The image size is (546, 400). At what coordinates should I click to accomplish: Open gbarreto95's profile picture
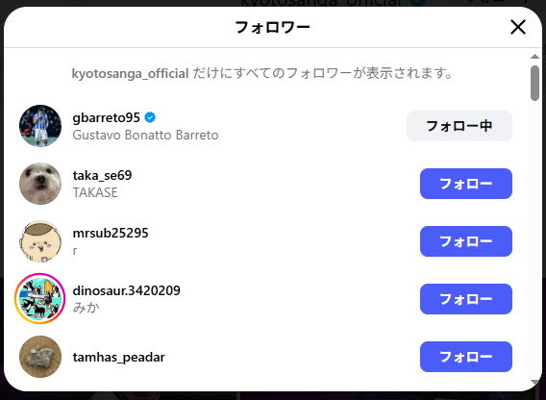click(x=40, y=126)
